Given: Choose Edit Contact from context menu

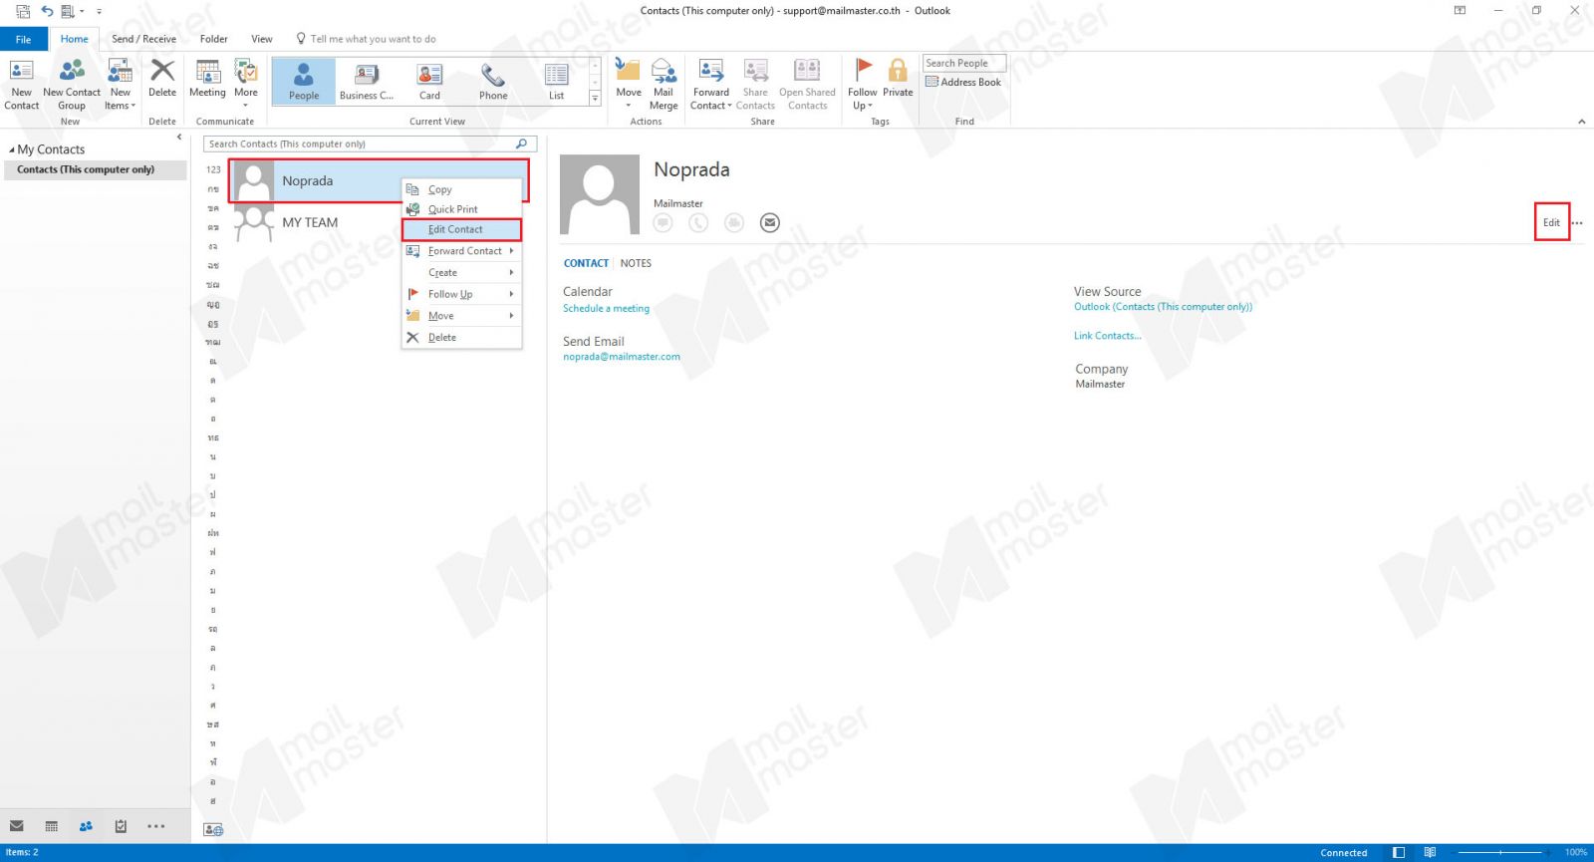Looking at the screenshot, I should point(461,229).
